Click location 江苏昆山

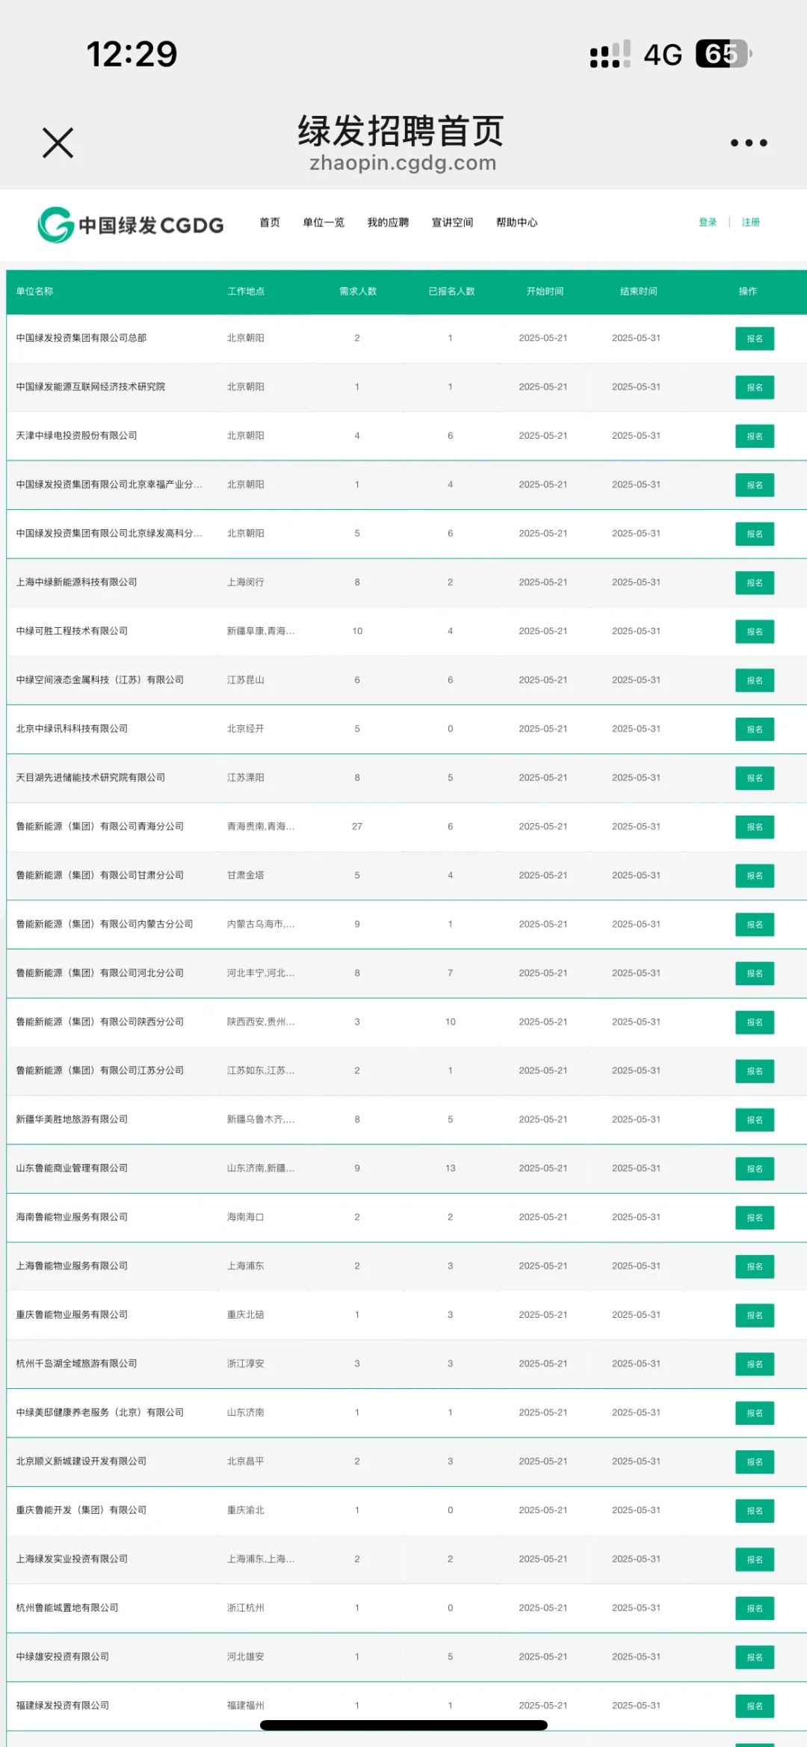(245, 680)
